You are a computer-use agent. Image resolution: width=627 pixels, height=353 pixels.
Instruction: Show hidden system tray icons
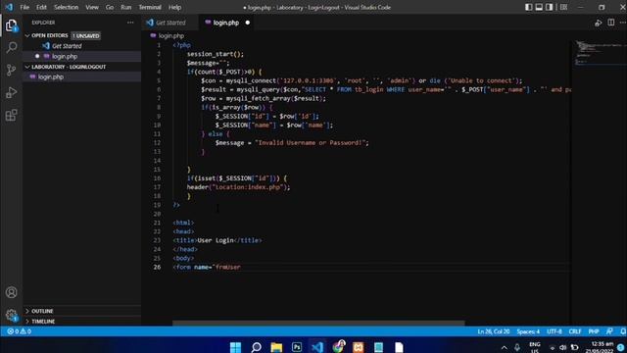[504, 347]
